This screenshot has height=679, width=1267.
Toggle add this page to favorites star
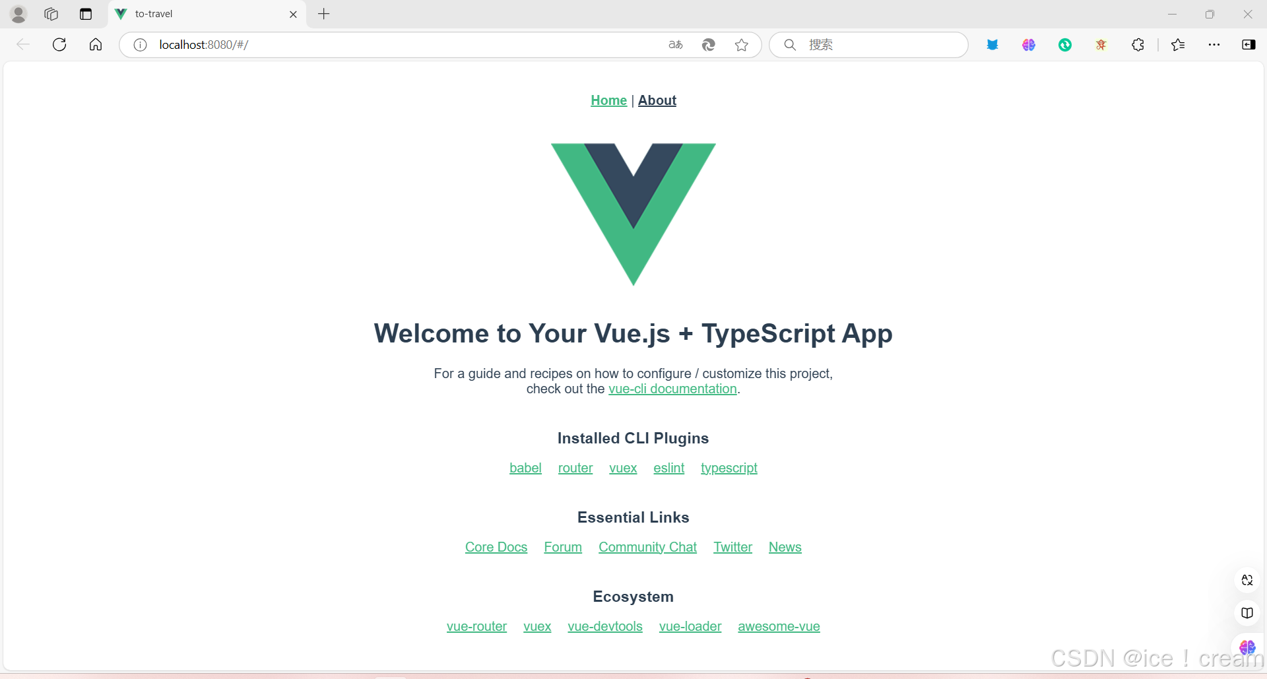pos(742,45)
